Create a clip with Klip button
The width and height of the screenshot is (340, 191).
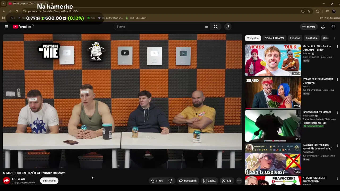click(x=227, y=181)
